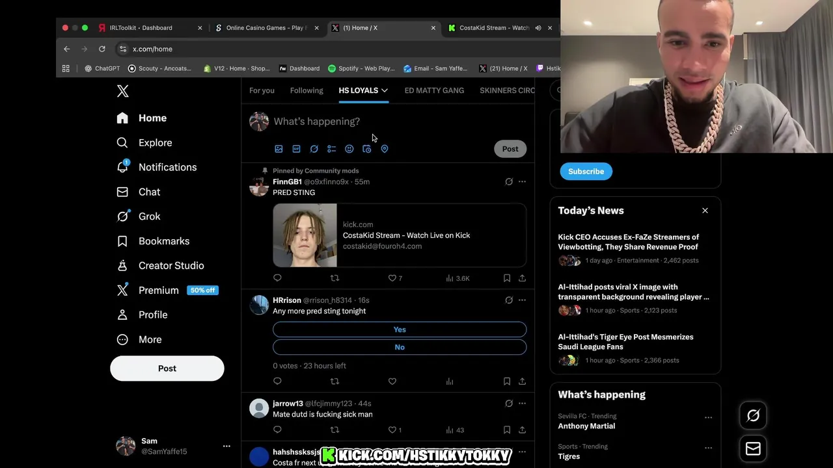The image size is (833, 468).
Task: Share HRrison's poll post
Action: (x=522, y=382)
